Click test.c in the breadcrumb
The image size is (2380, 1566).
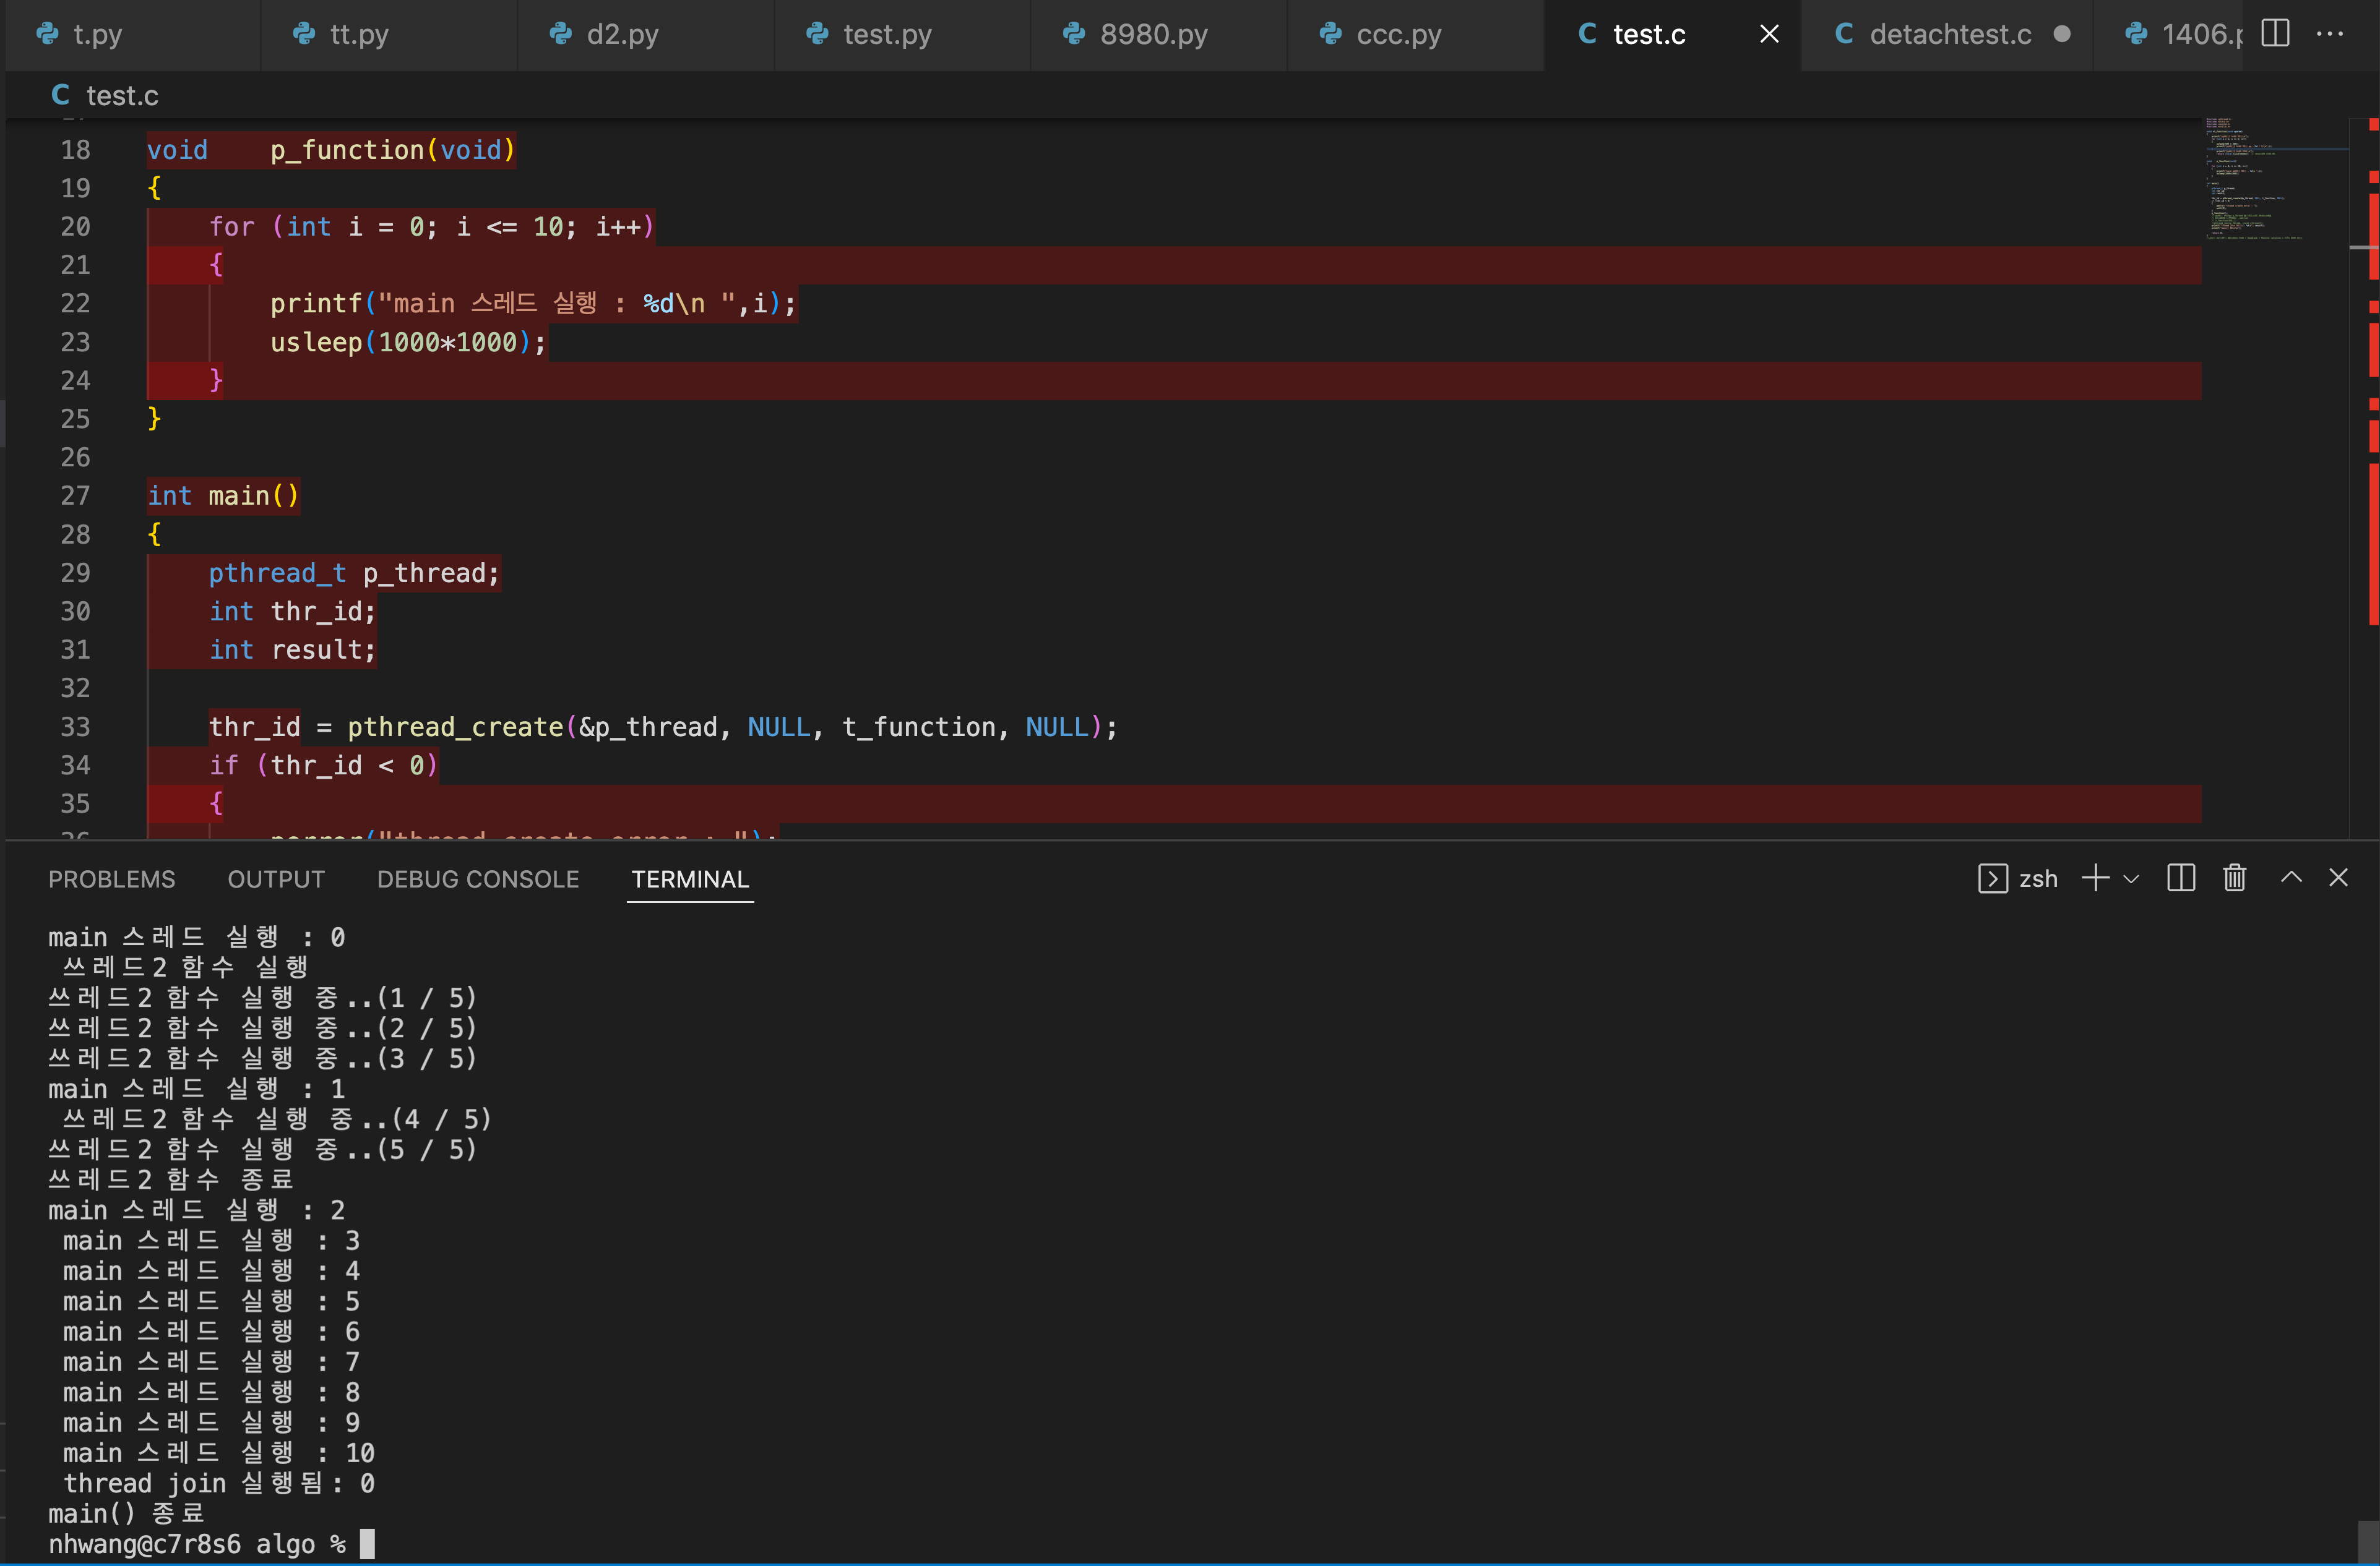click(122, 96)
